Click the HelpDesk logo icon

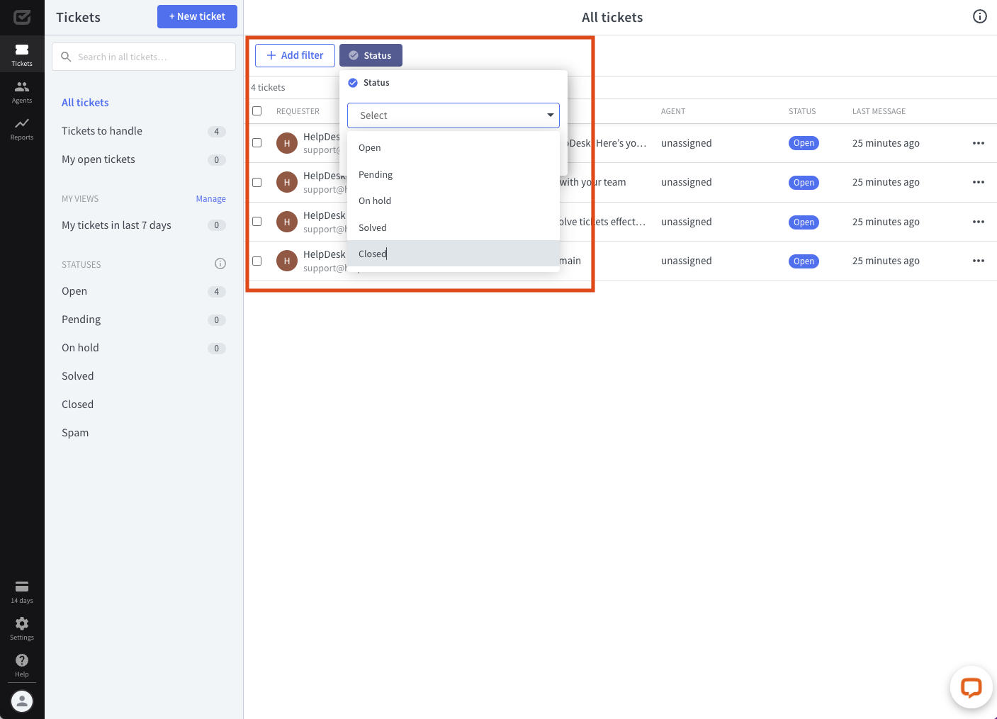click(x=22, y=17)
